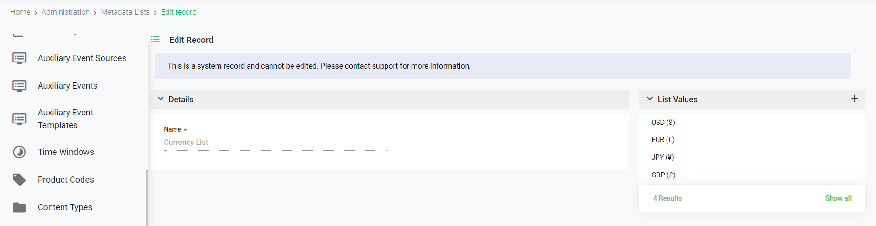Click the Auxiliary Events sidebar icon

(19, 86)
